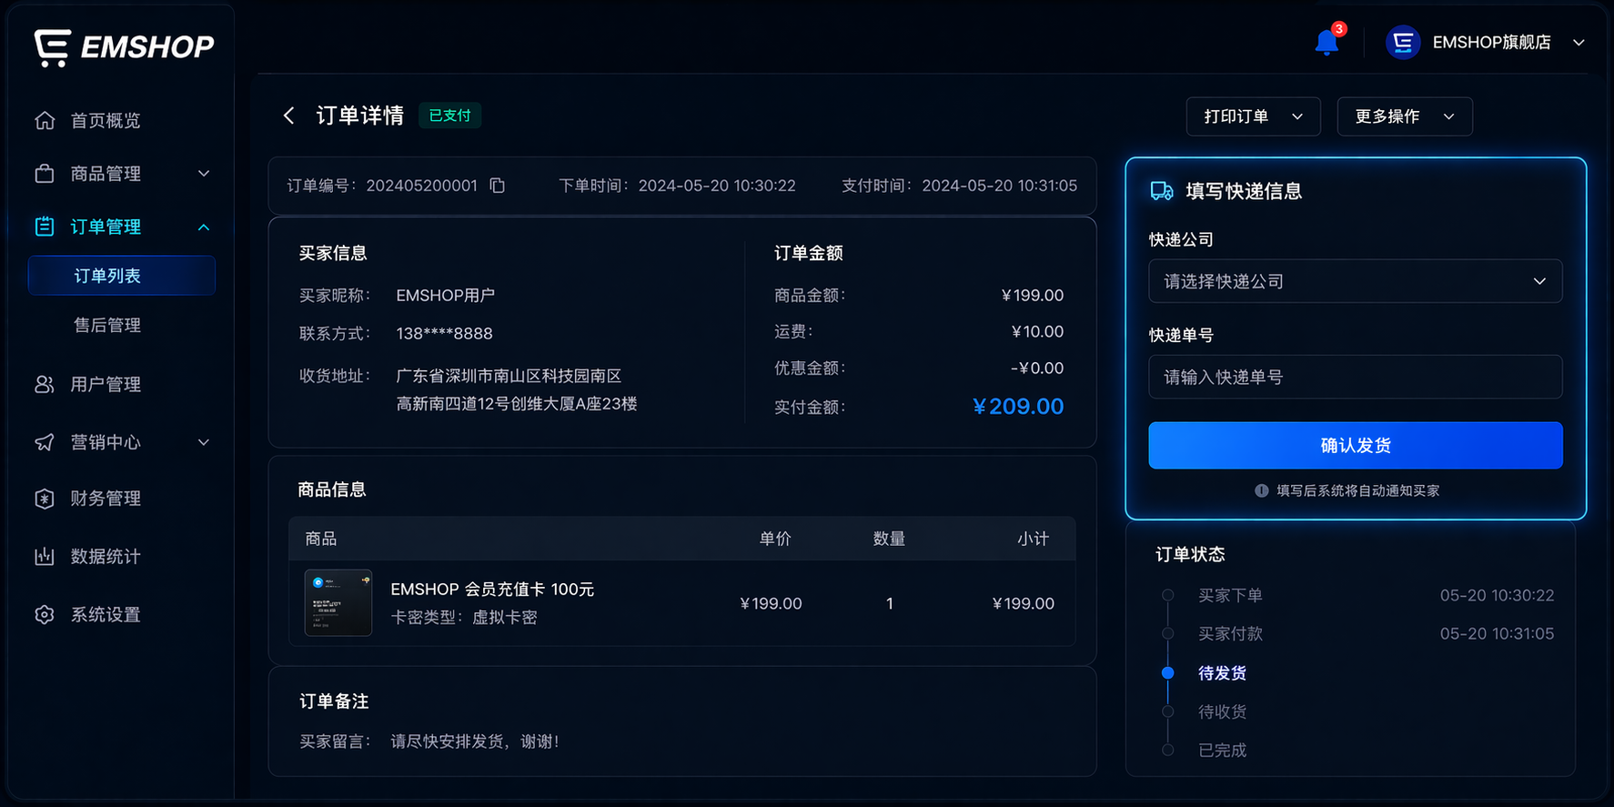Click the 已完成 status dot
Viewport: 1614px width, 807px height.
[1168, 750]
